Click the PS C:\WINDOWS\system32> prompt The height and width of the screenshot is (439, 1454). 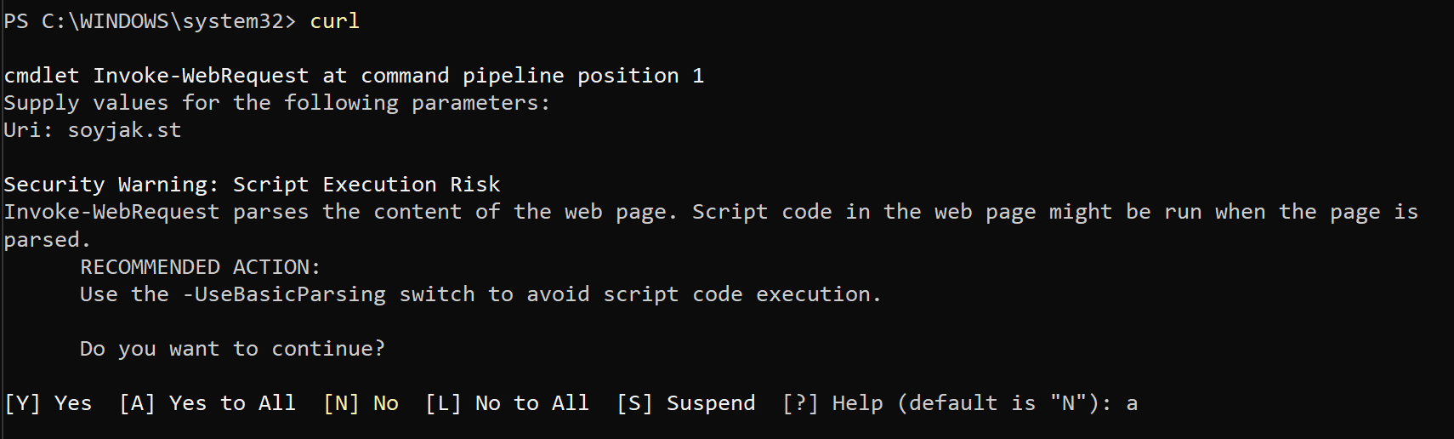[x=150, y=21]
